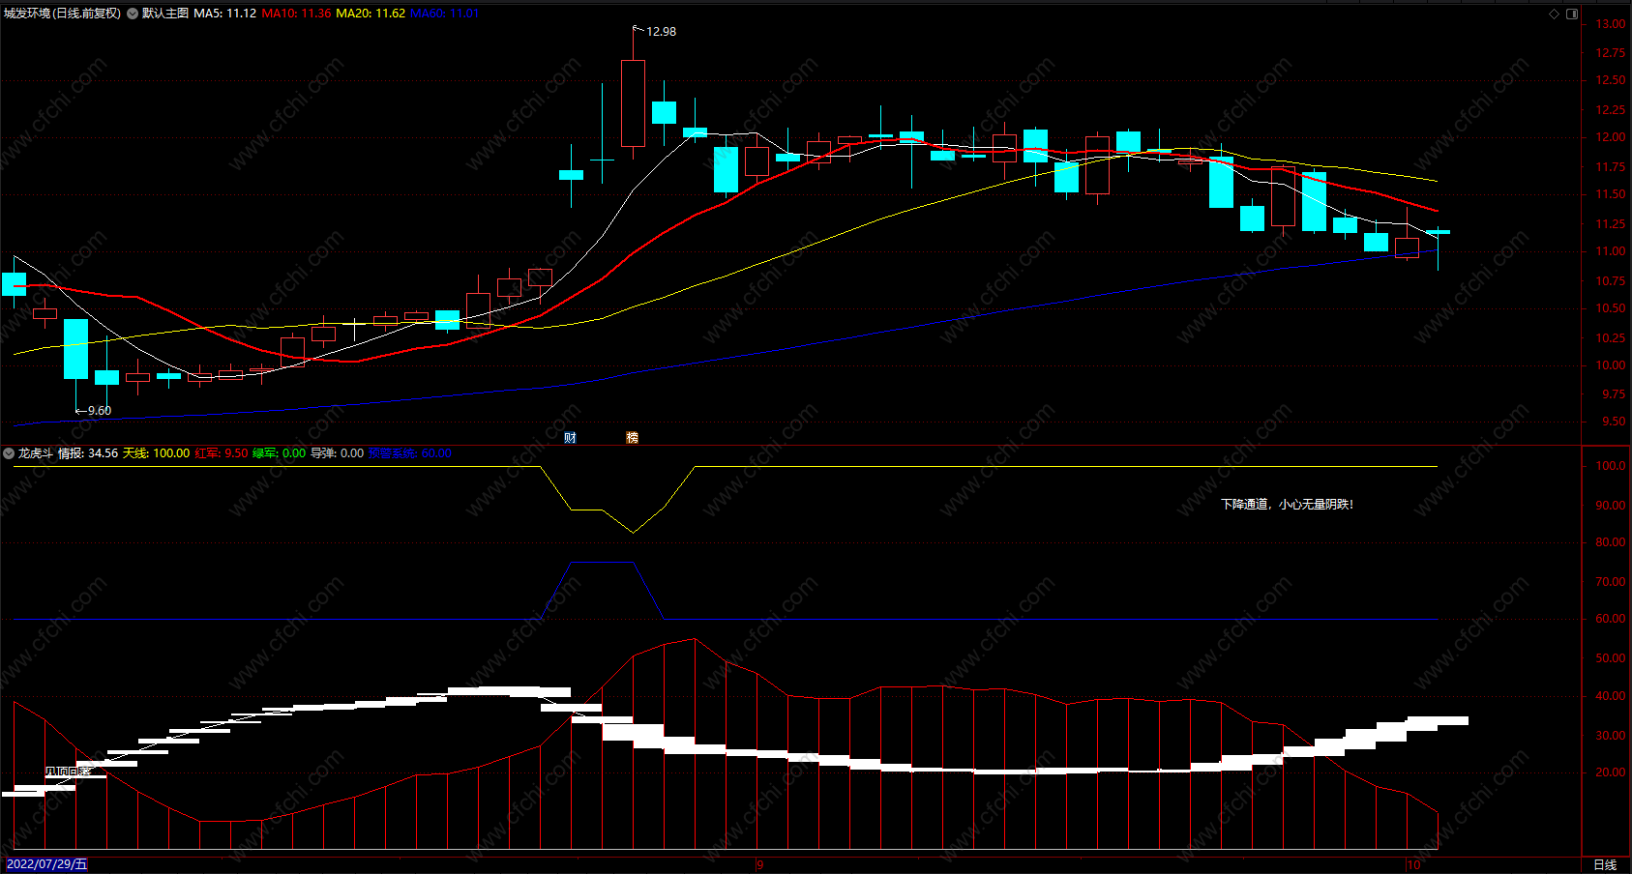Click month 9 marker on time axis
The image size is (1632, 874).
tap(760, 864)
